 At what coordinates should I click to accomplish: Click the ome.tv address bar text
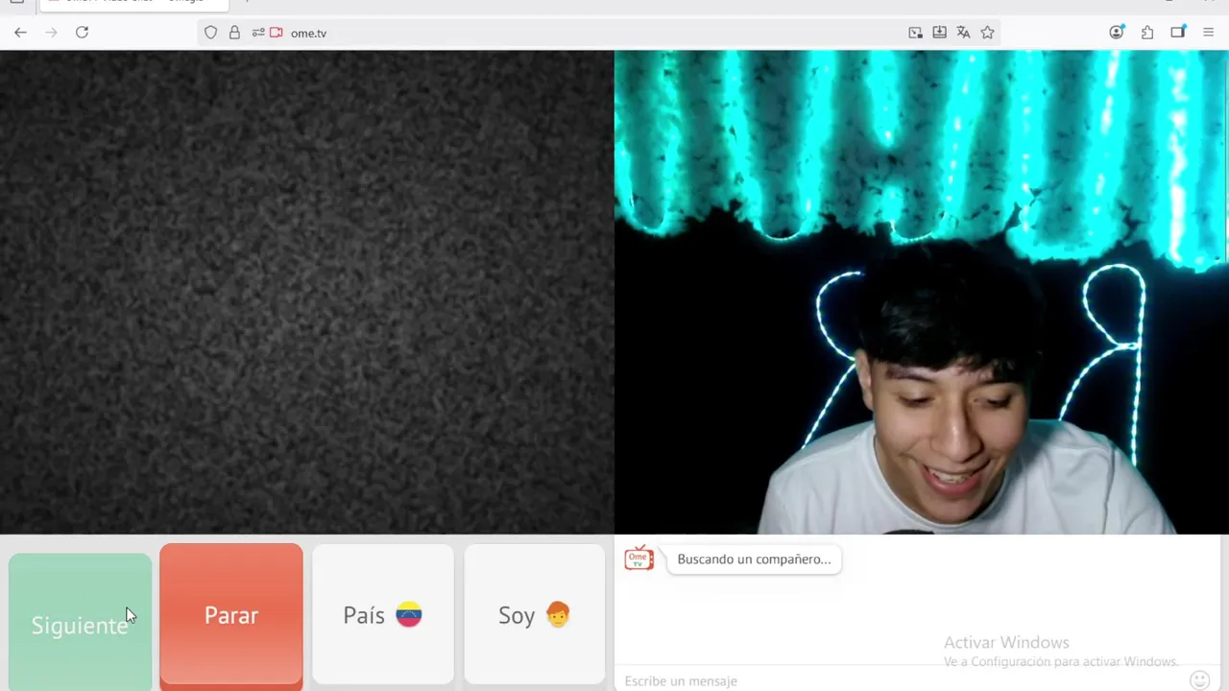[x=308, y=33]
